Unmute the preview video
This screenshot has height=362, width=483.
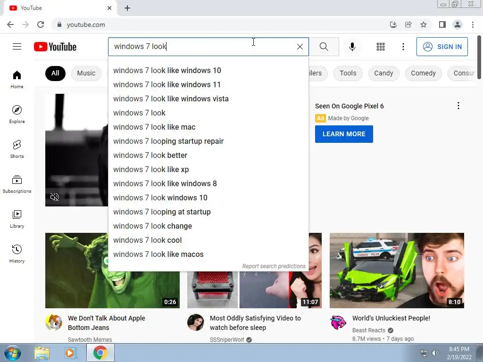click(55, 197)
